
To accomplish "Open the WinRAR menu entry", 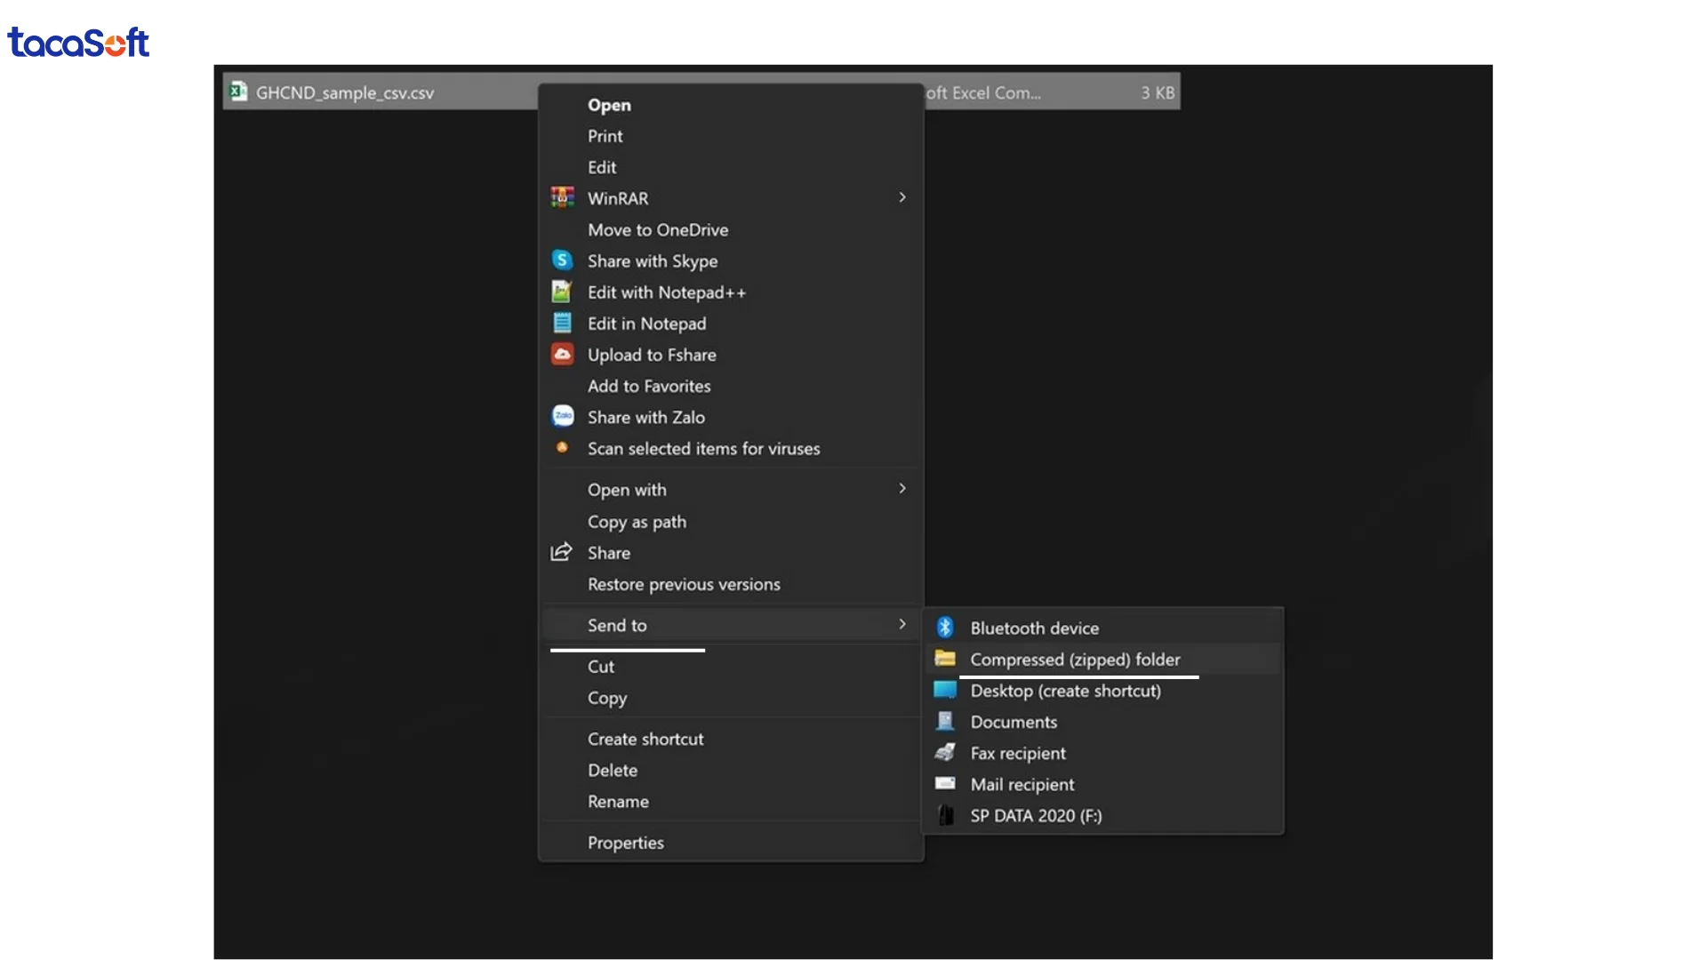I will (731, 198).
